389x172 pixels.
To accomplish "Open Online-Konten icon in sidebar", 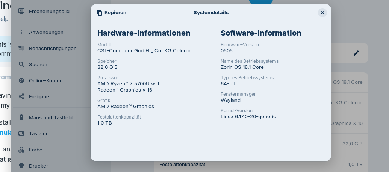I will click(x=21, y=80).
